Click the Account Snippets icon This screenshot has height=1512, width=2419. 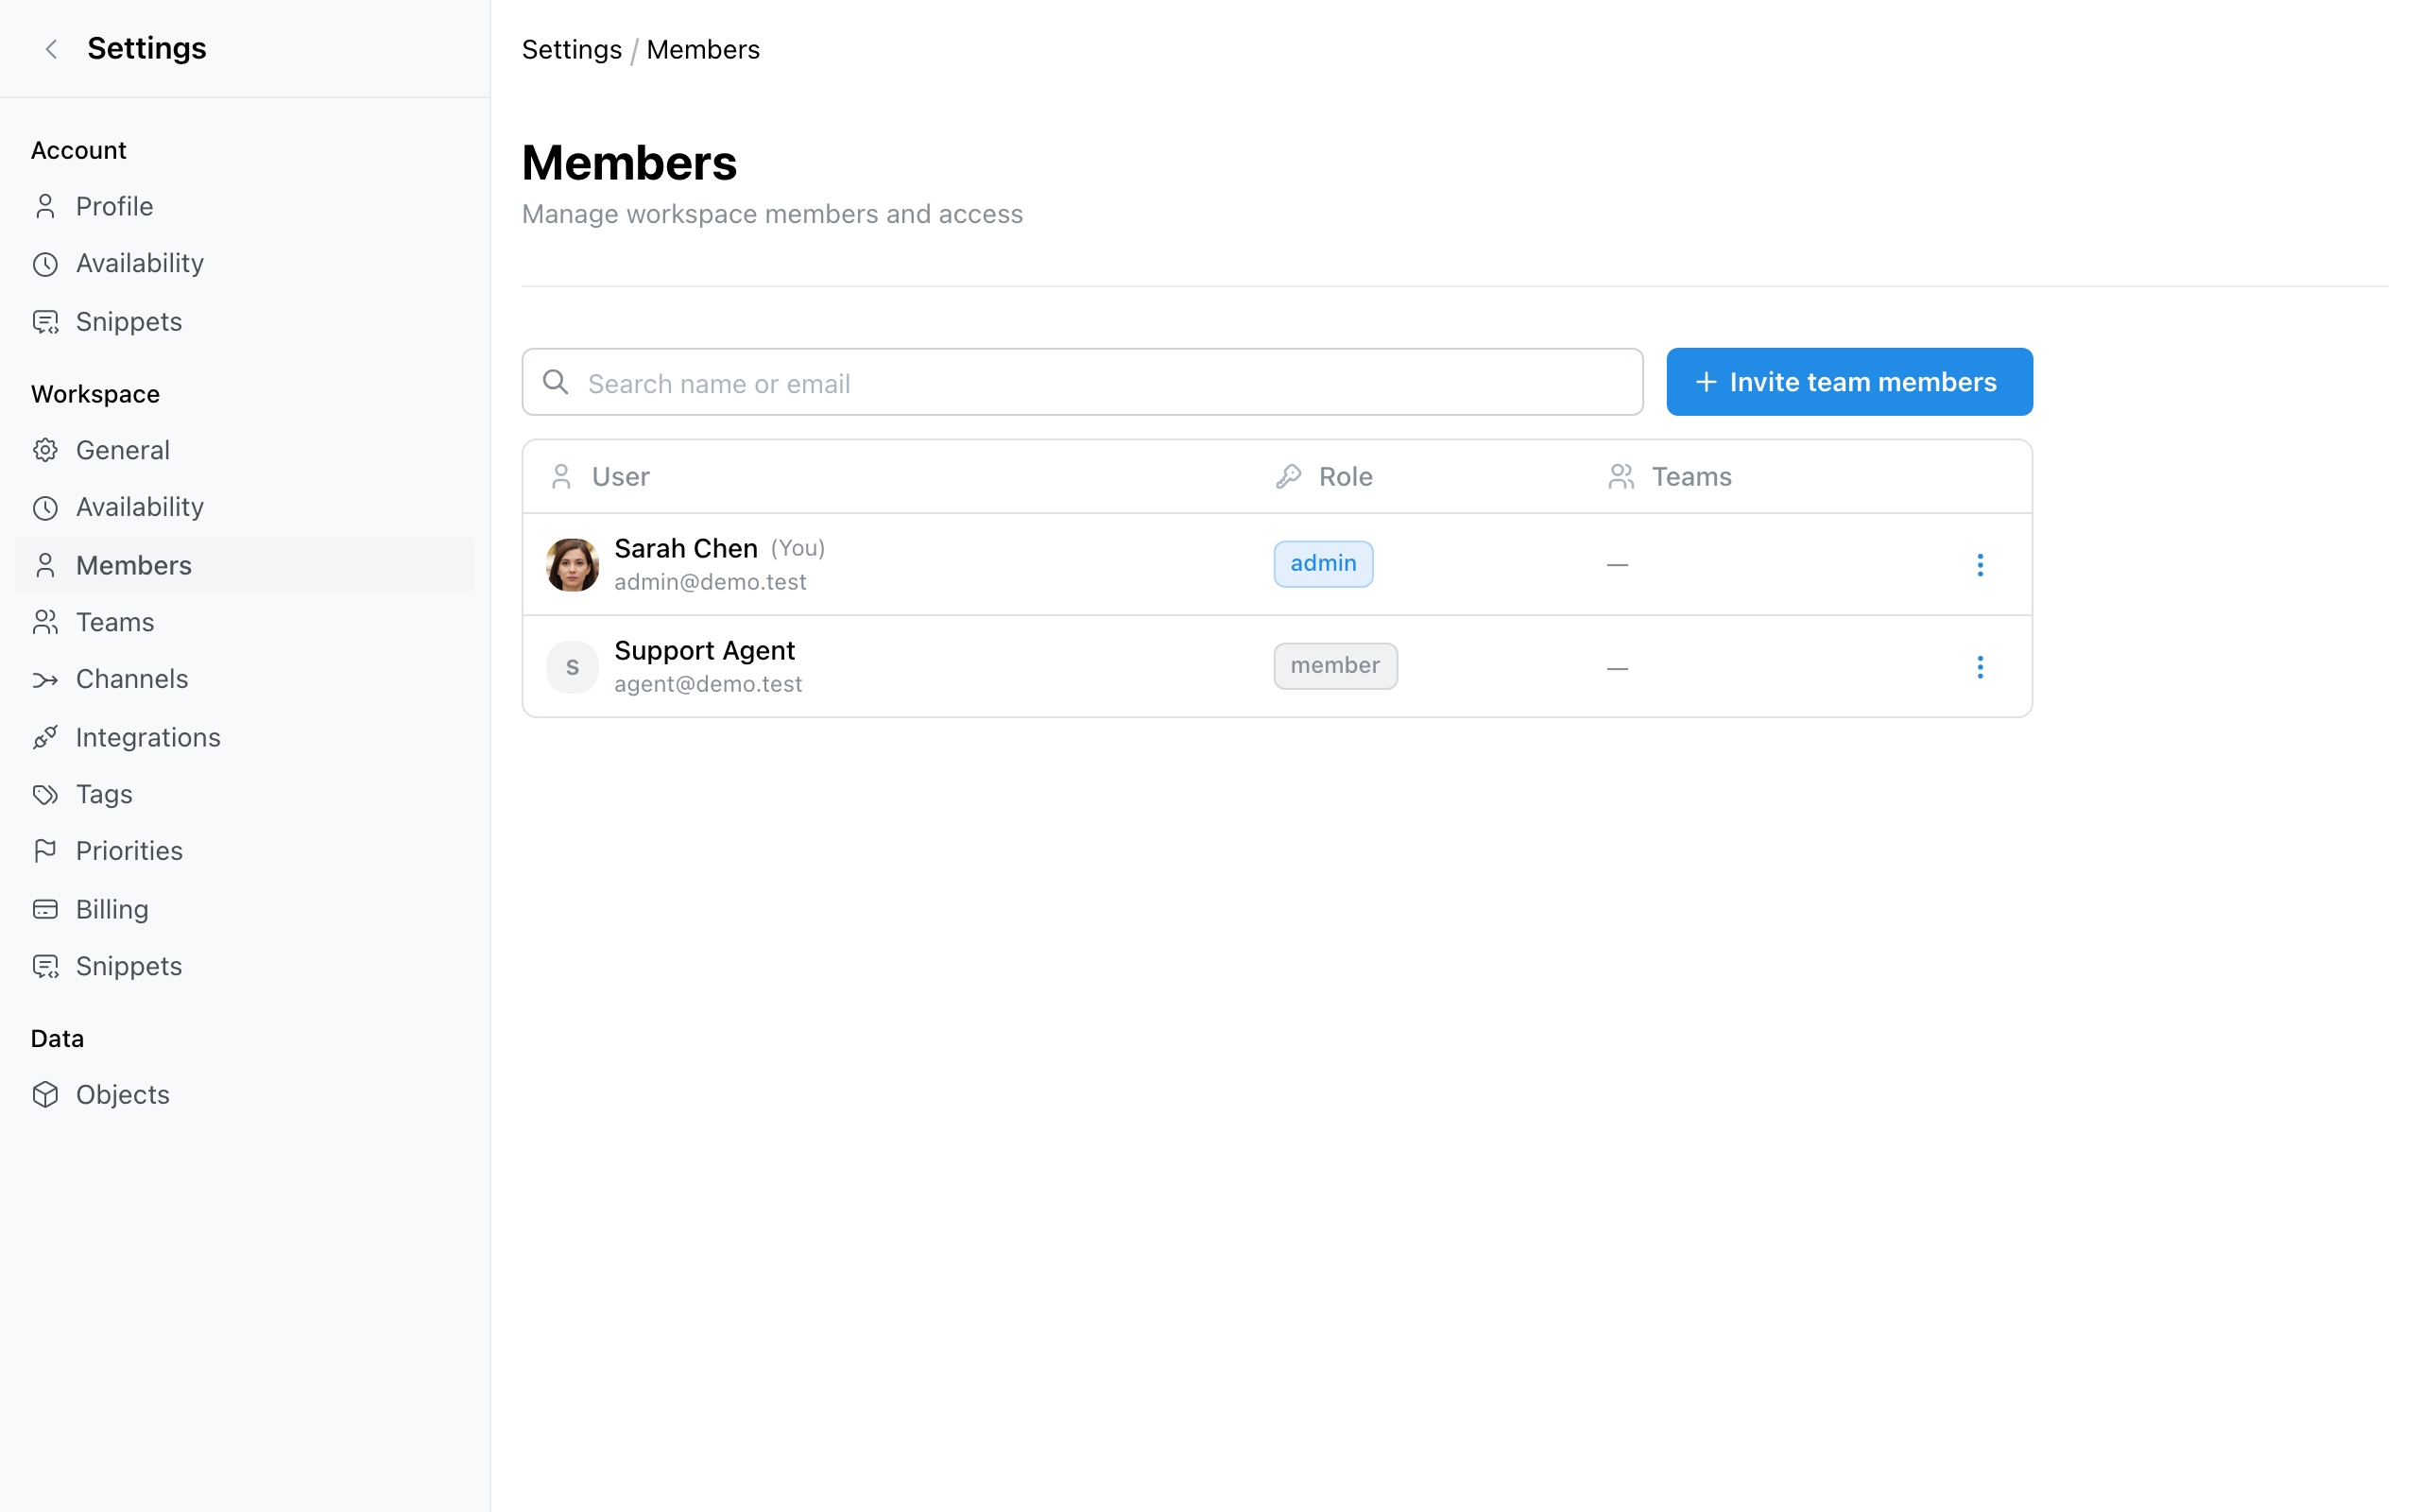point(45,322)
